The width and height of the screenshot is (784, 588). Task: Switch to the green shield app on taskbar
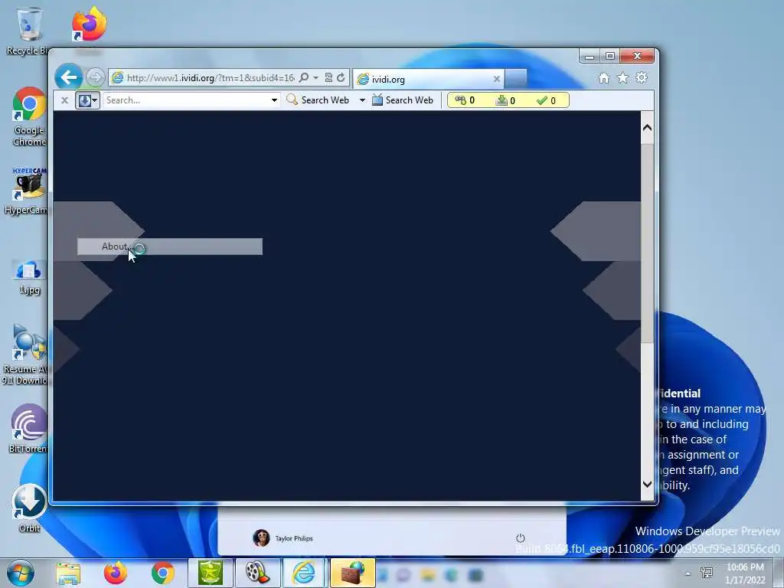point(210,573)
